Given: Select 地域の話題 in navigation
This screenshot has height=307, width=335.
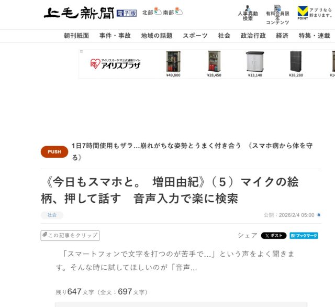Looking at the screenshot, I should (x=157, y=36).
